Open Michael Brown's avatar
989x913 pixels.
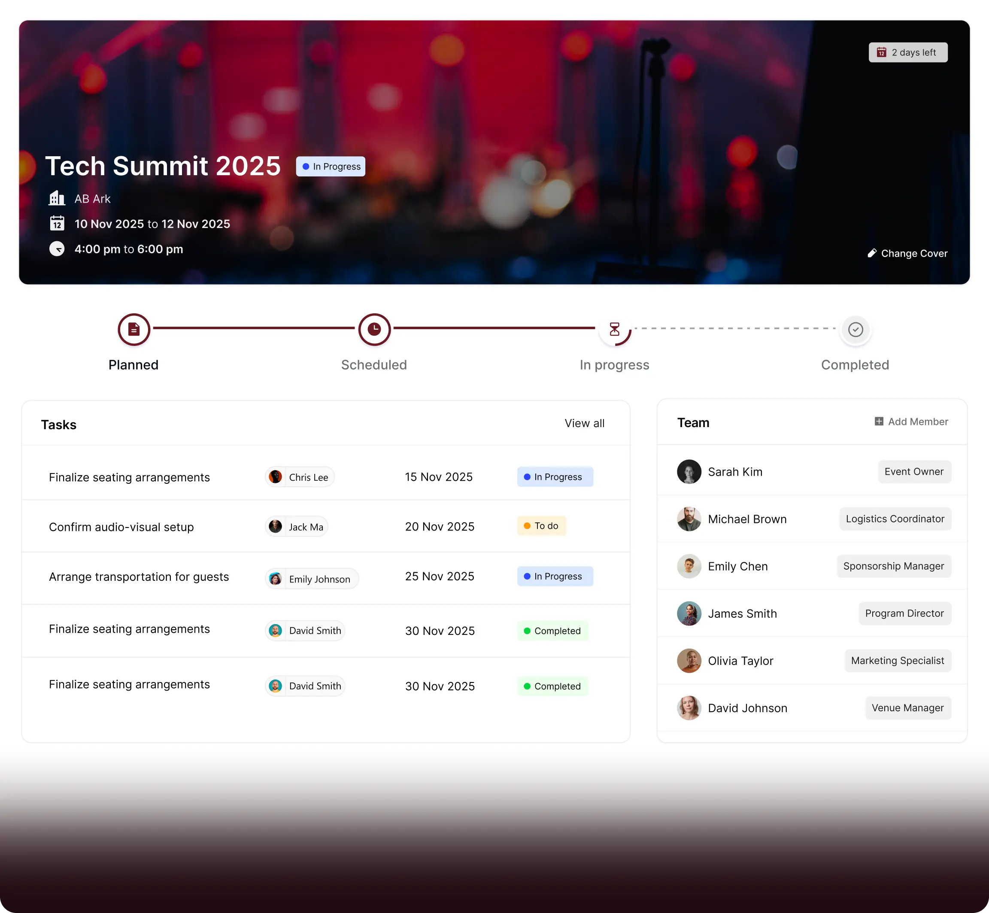point(689,519)
